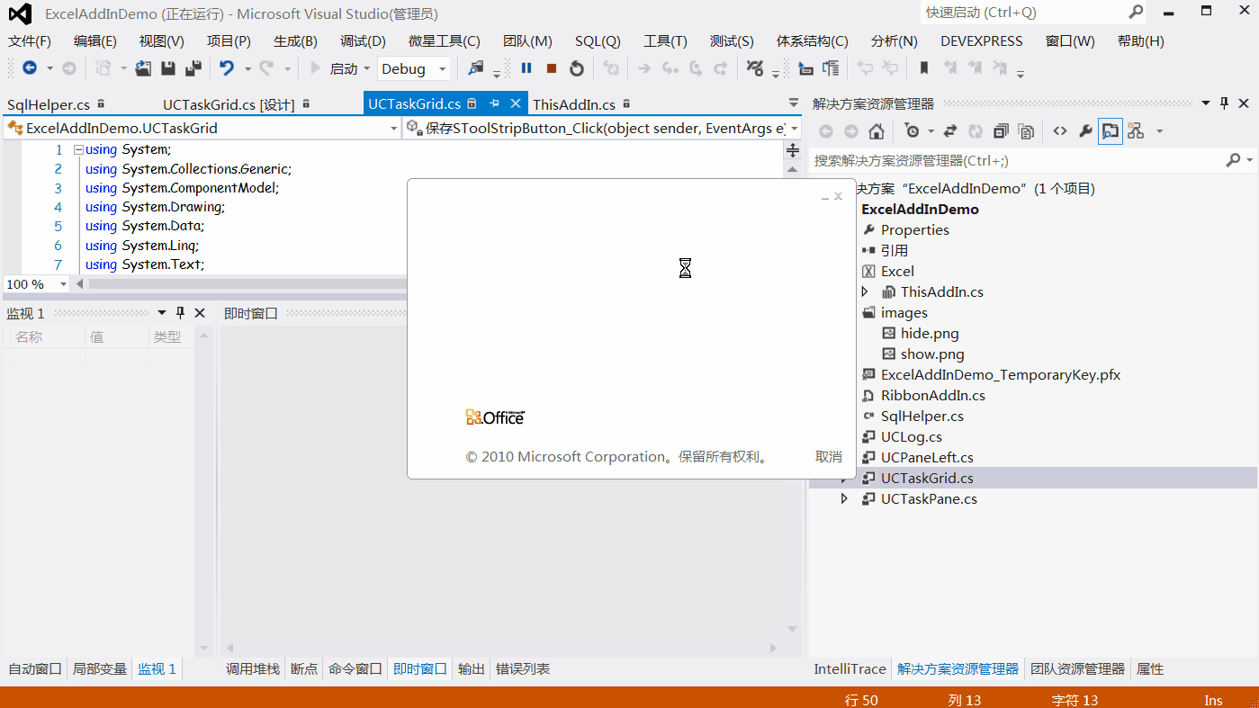This screenshot has height=708, width=1259.
Task: Click the 启动 start debugging button
Action: point(334,68)
